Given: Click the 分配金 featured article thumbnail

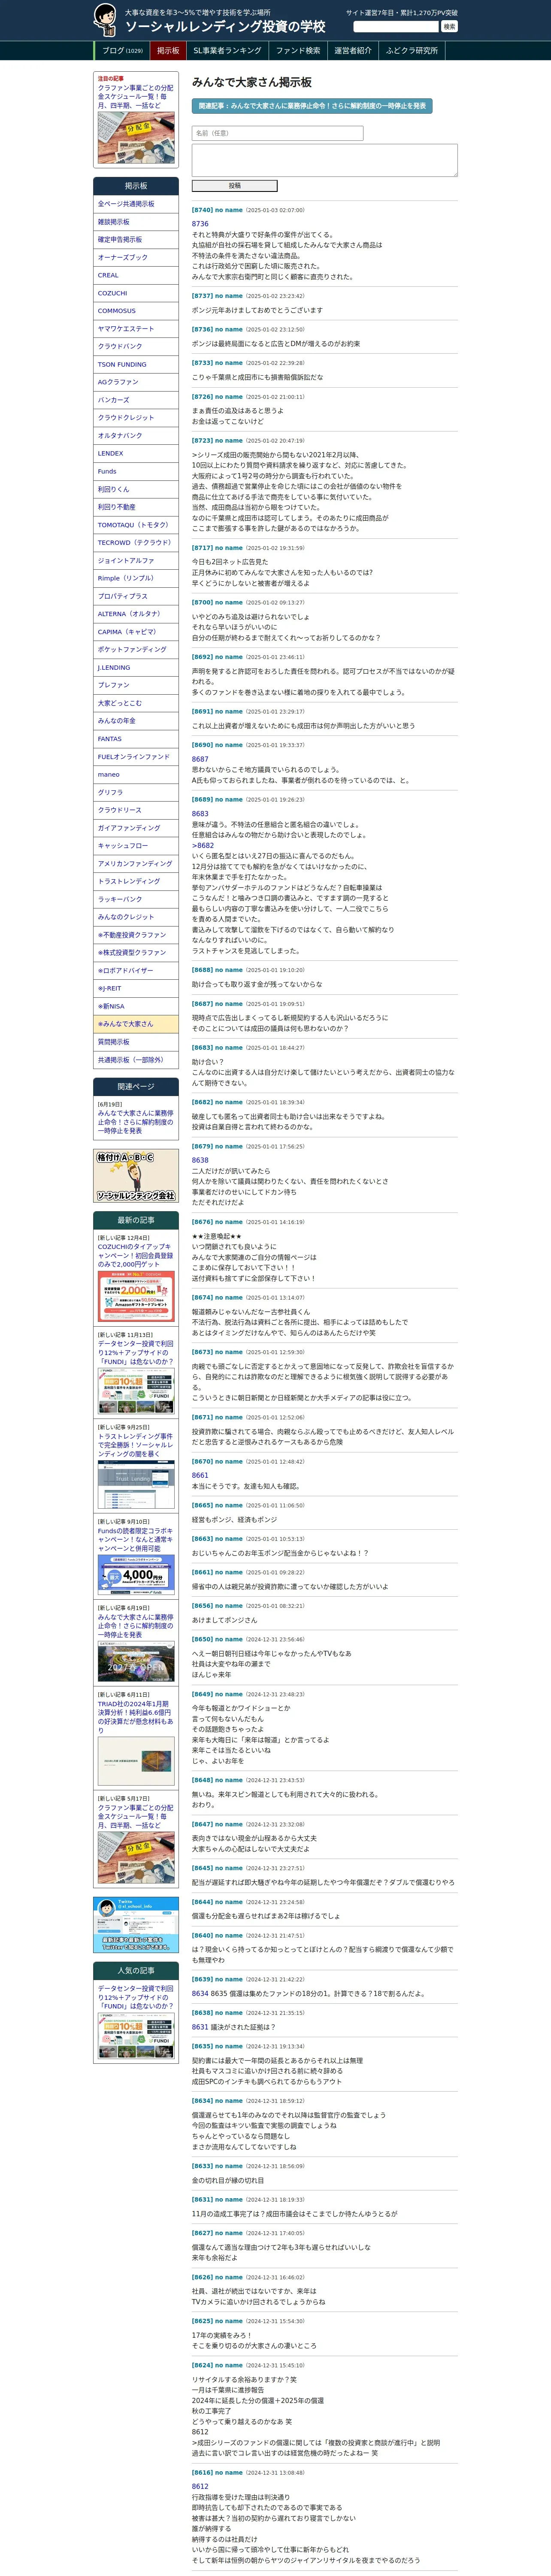Looking at the screenshot, I should [136, 137].
